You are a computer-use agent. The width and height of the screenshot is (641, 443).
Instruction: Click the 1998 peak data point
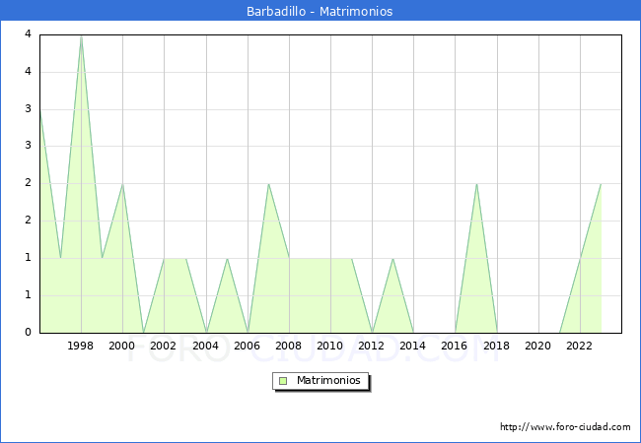click(81, 36)
